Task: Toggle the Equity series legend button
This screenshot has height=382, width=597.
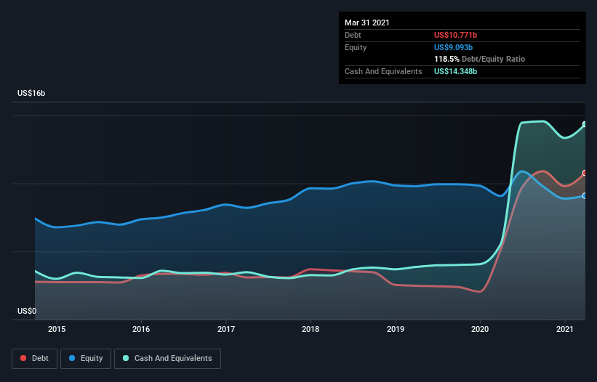Action: (86, 359)
